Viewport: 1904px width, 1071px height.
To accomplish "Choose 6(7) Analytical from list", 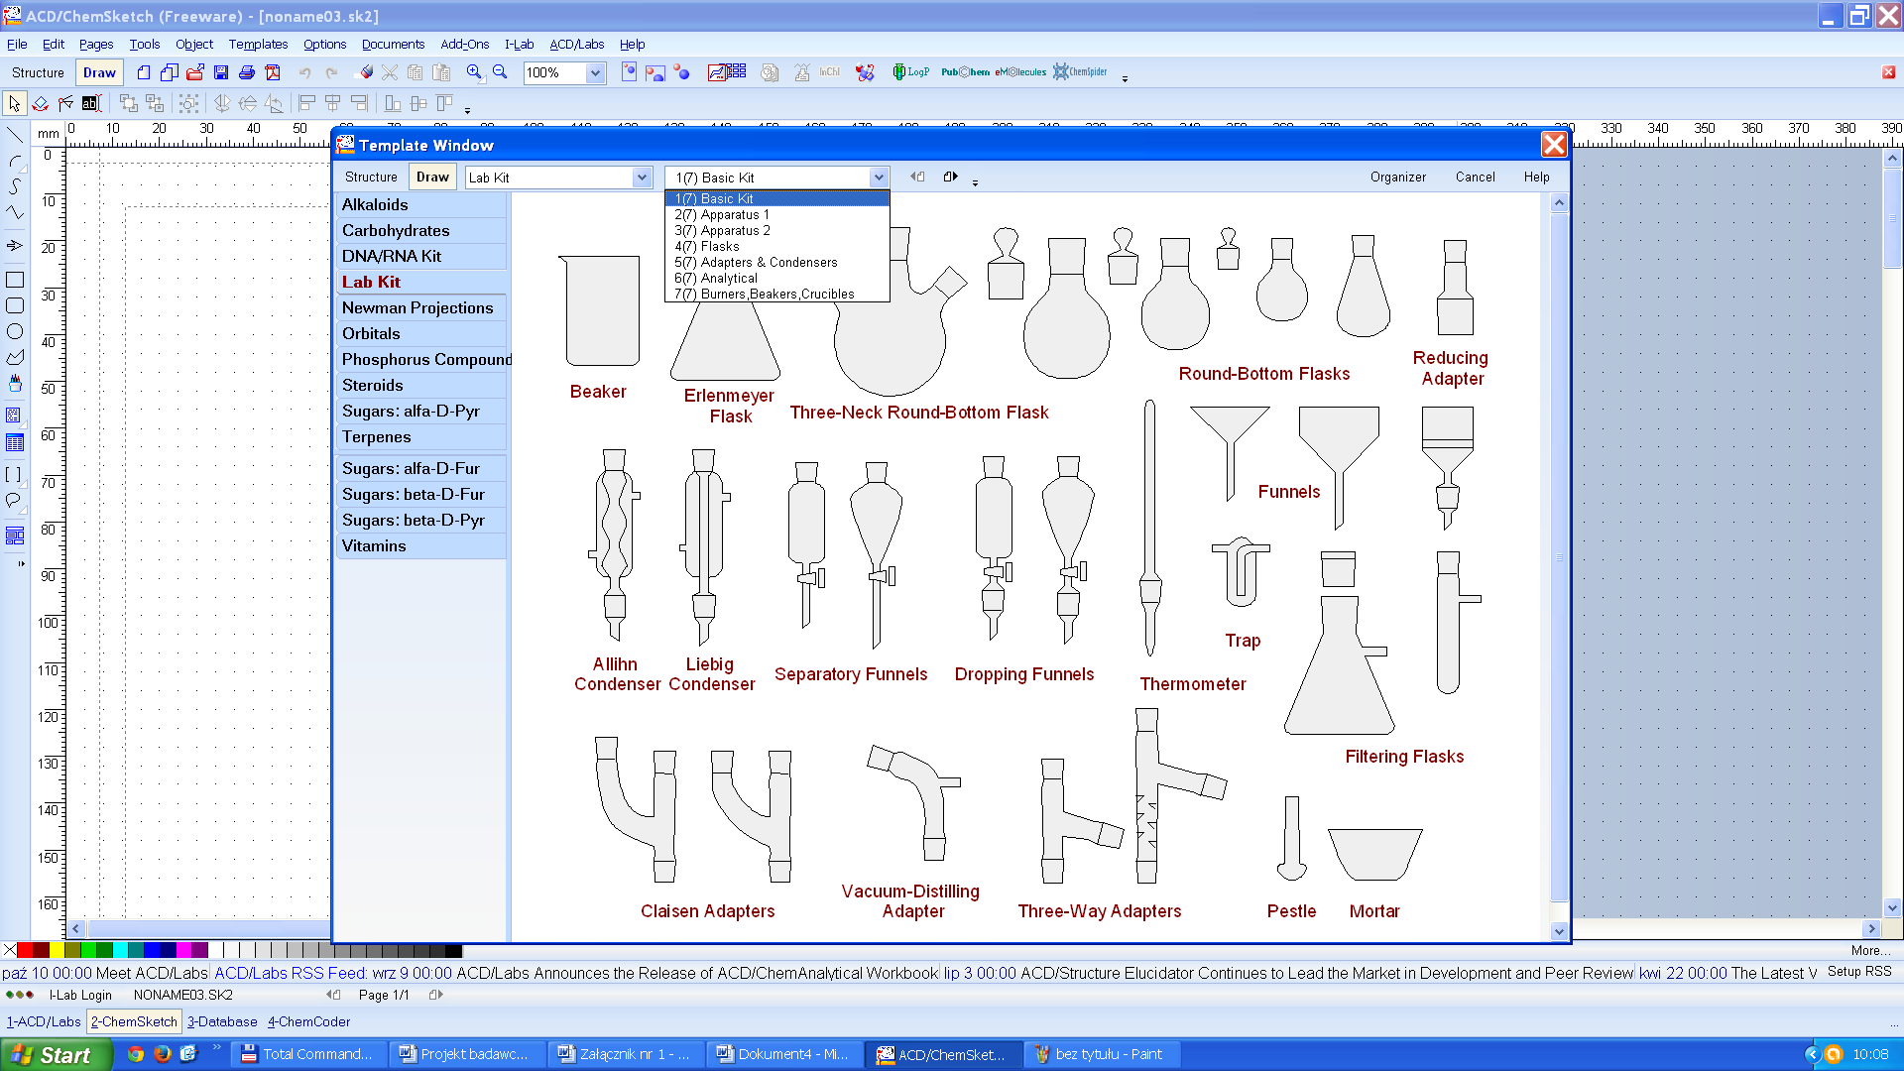I will pos(776,278).
